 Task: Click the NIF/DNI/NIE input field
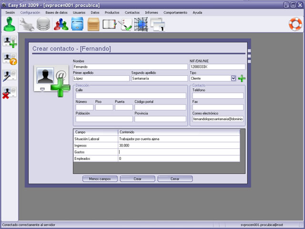click(x=217, y=67)
